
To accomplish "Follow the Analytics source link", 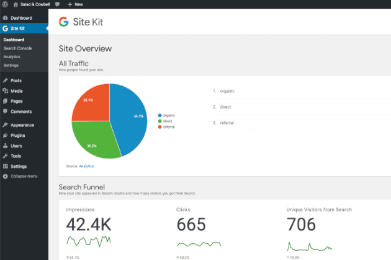I will (86, 166).
